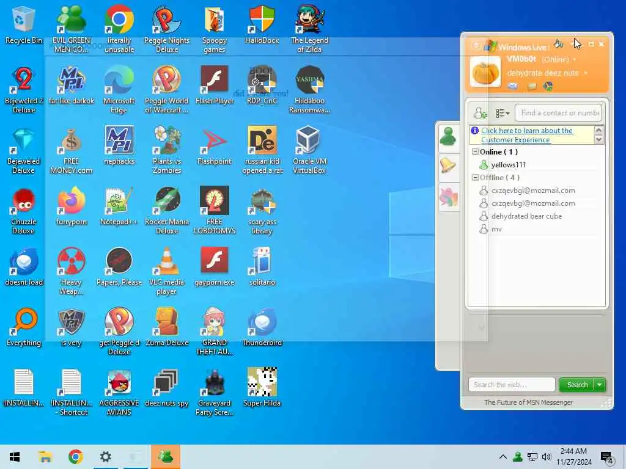The image size is (626, 469).
Task: Click the Messenger taskbar button
Action: [x=165, y=457]
